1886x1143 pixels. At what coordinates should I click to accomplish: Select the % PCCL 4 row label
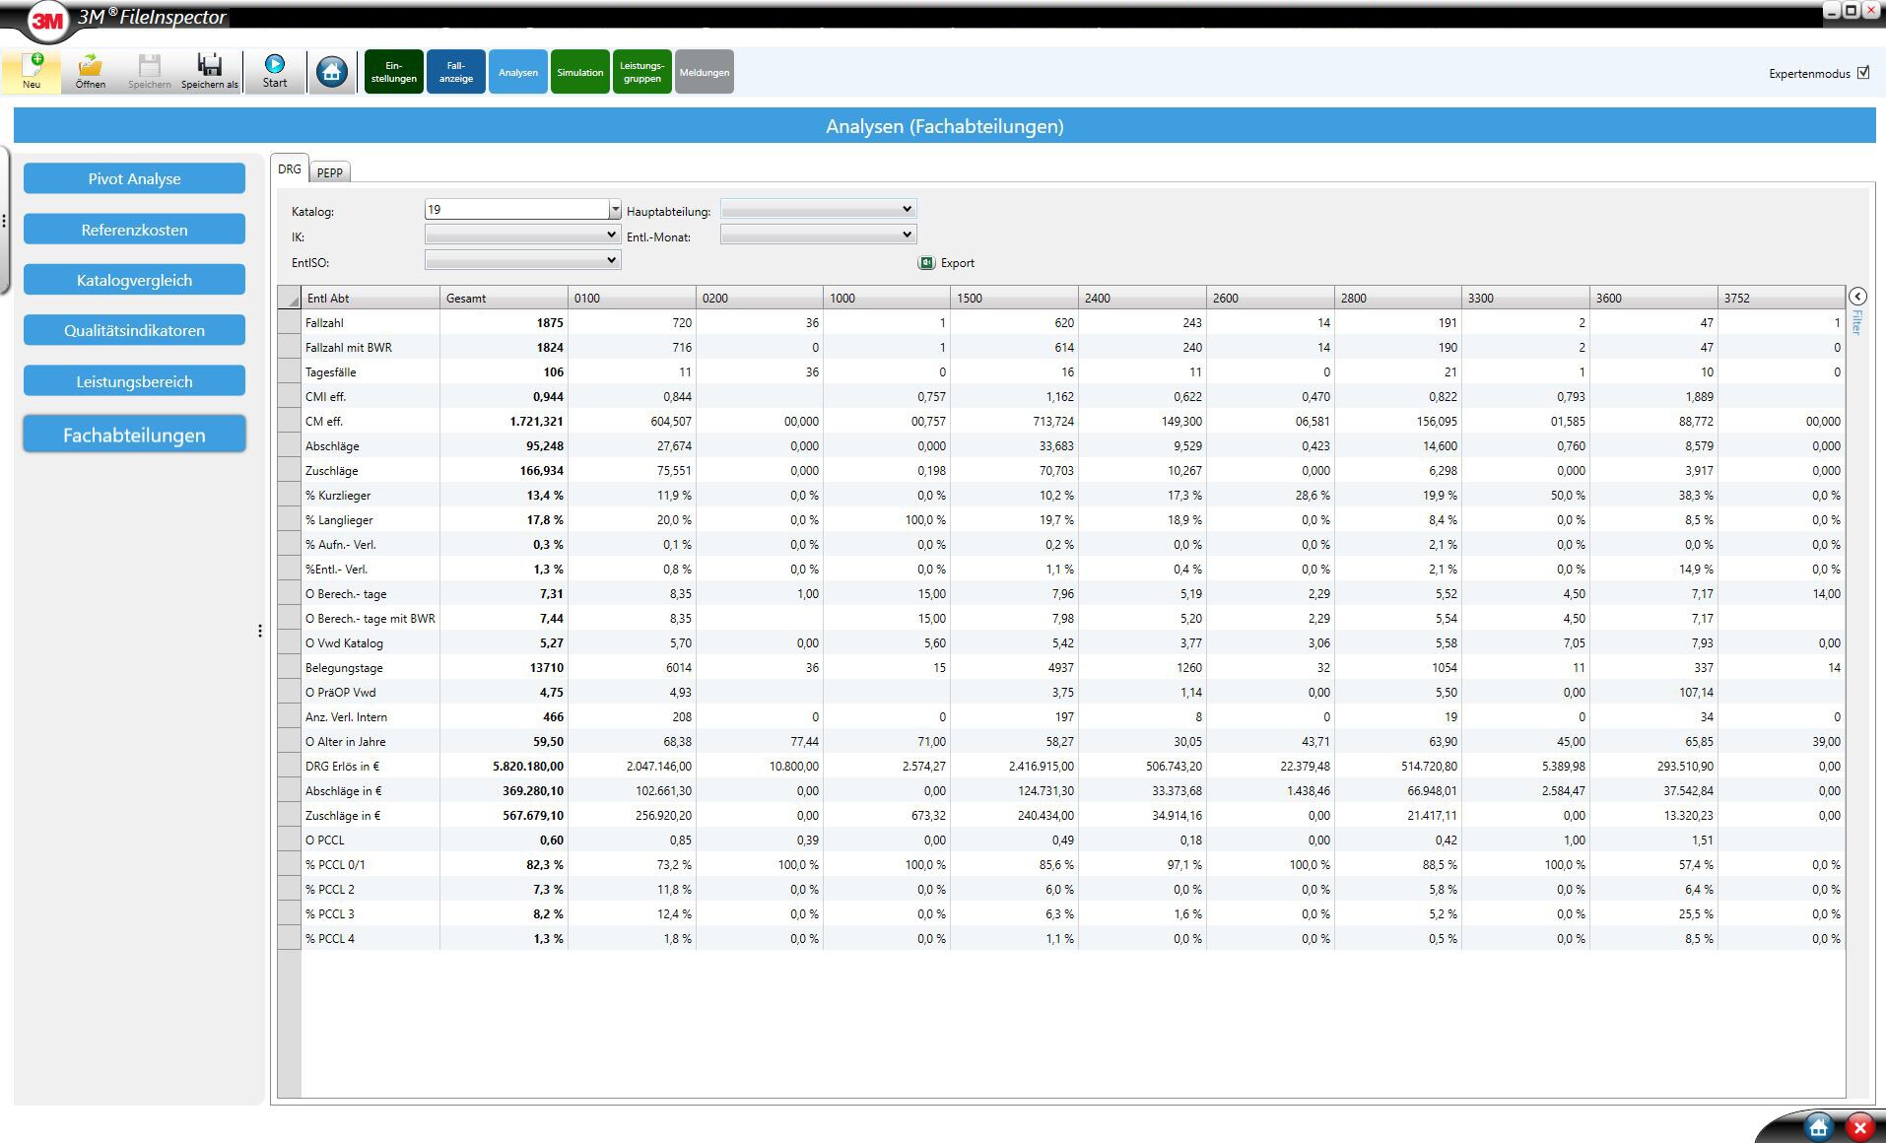pos(330,938)
